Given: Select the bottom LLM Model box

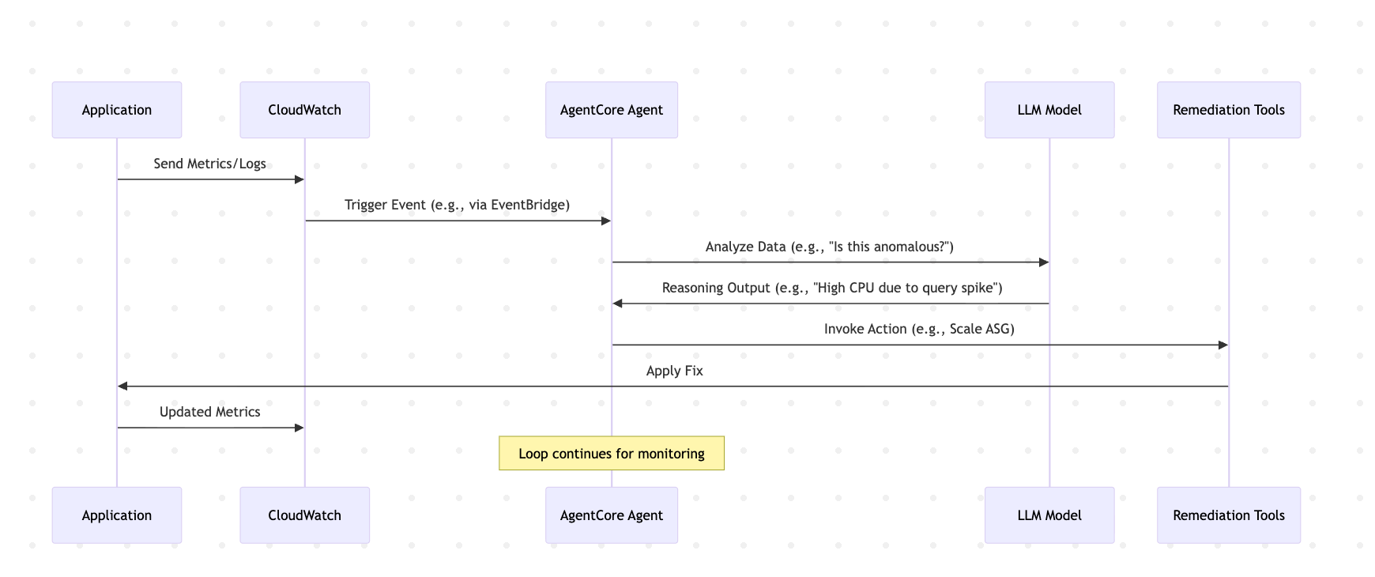Looking at the screenshot, I should (x=1049, y=515).
